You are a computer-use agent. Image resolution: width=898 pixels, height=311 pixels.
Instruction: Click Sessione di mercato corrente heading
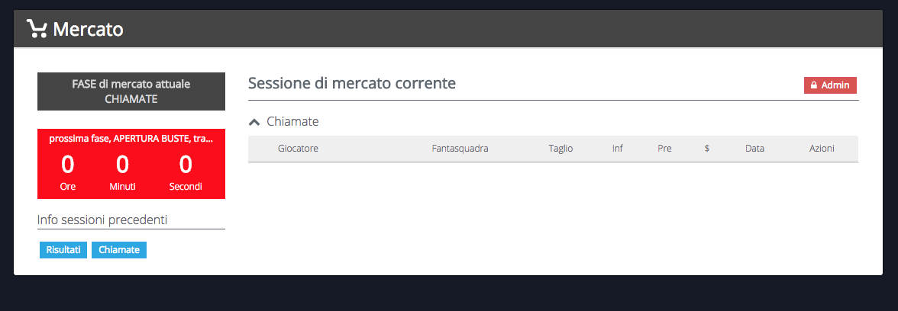[x=352, y=83]
